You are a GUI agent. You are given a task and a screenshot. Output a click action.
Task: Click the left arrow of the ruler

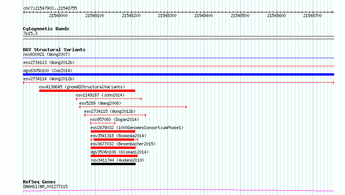(24, 12)
